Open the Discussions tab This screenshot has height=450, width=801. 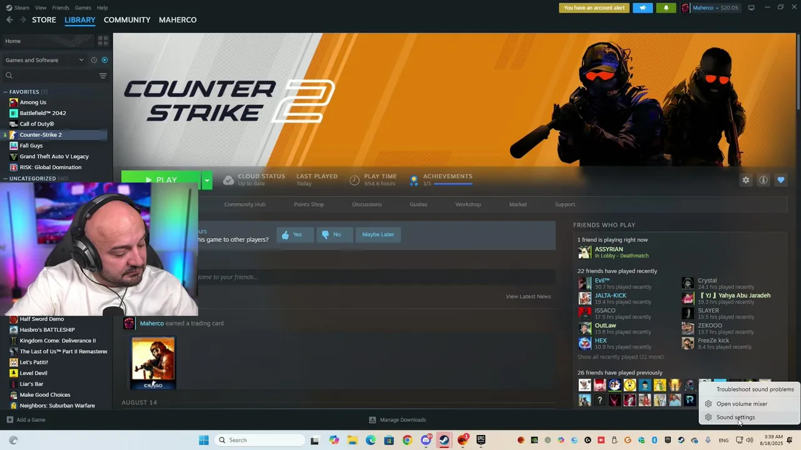367,204
